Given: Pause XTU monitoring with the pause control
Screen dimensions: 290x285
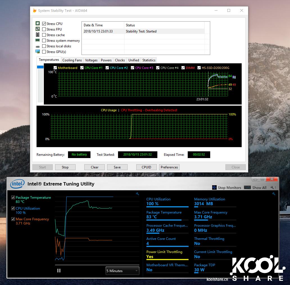Looking at the screenshot, I should coord(59,270).
